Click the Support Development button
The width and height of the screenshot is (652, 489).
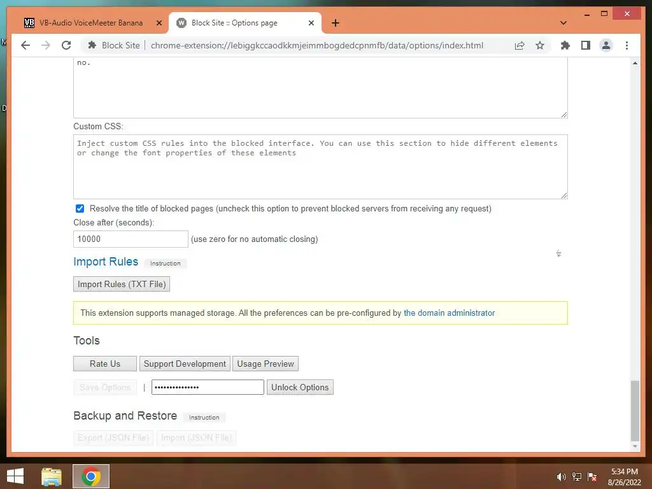click(x=185, y=364)
